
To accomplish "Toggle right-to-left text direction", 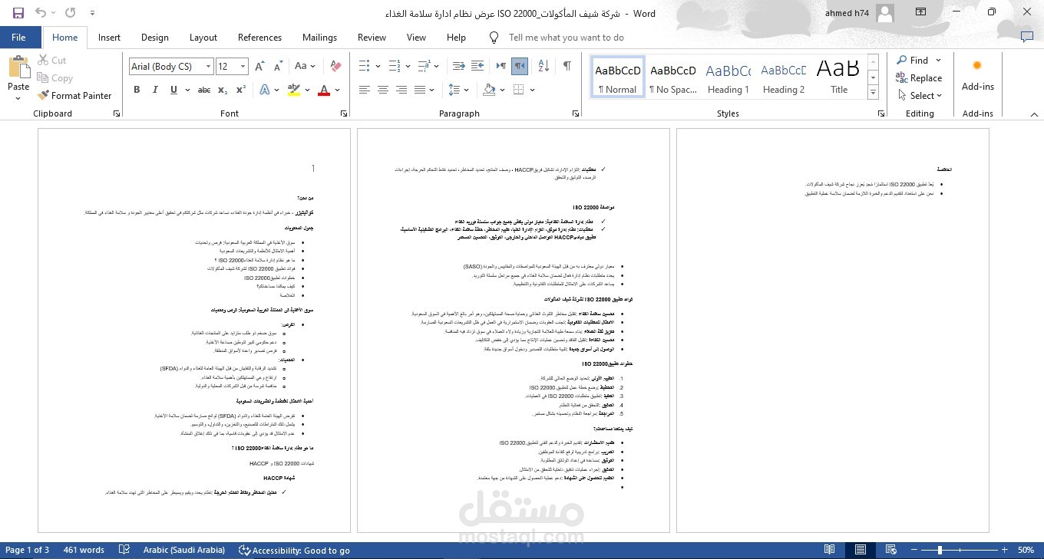I will 520,66.
